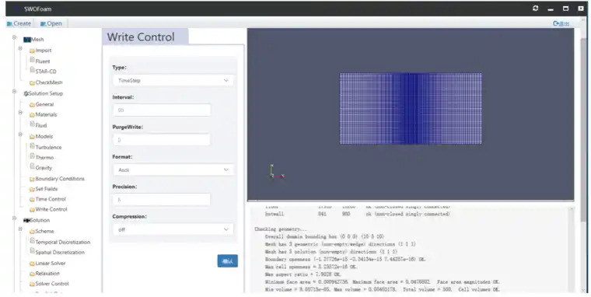This screenshot has width=591, height=297.
Task: Select the Scheme tree item
Action: point(41,231)
